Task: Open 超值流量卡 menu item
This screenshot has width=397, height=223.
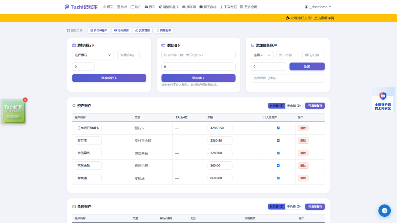Action: [x=169, y=7]
